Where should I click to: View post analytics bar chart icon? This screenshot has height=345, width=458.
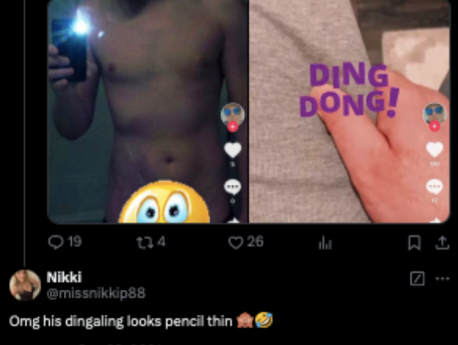325,243
